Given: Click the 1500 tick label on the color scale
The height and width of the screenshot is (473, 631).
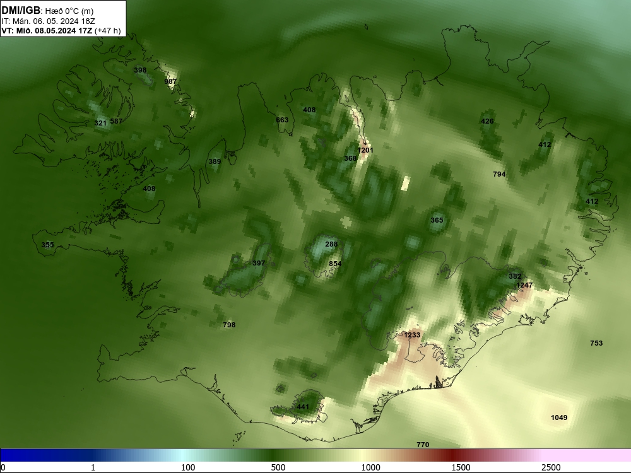Looking at the screenshot, I should [461, 467].
